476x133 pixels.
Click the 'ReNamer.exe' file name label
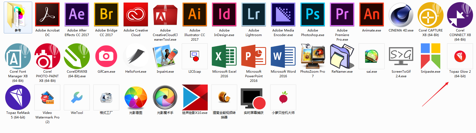tap(342, 72)
